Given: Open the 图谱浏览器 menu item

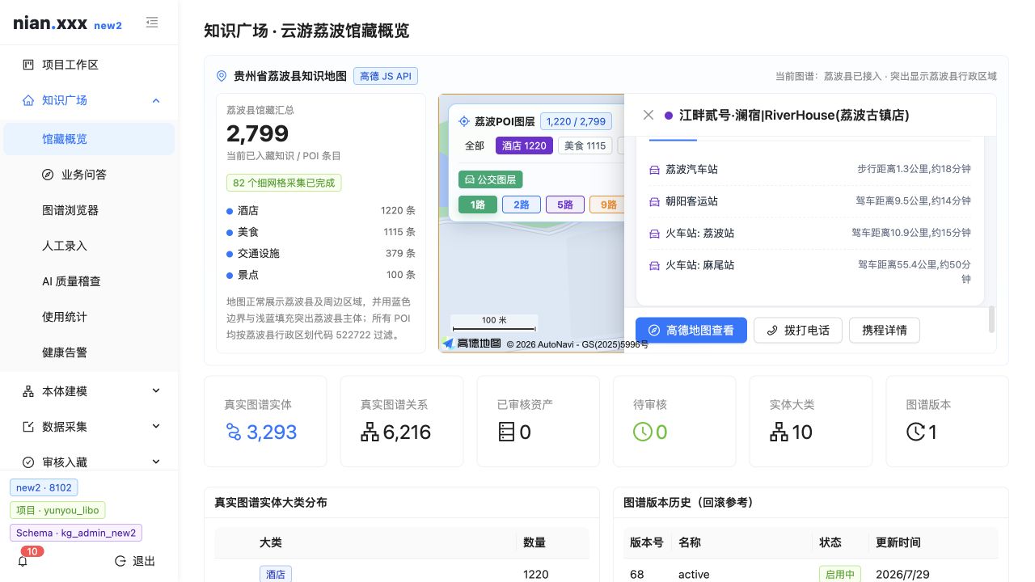Looking at the screenshot, I should tap(89, 210).
